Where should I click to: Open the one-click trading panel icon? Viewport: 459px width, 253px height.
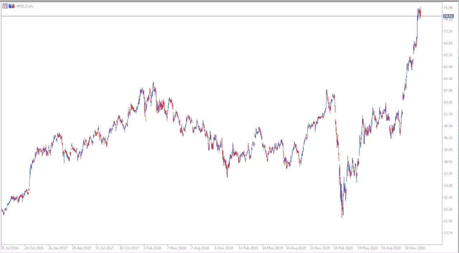5,6
